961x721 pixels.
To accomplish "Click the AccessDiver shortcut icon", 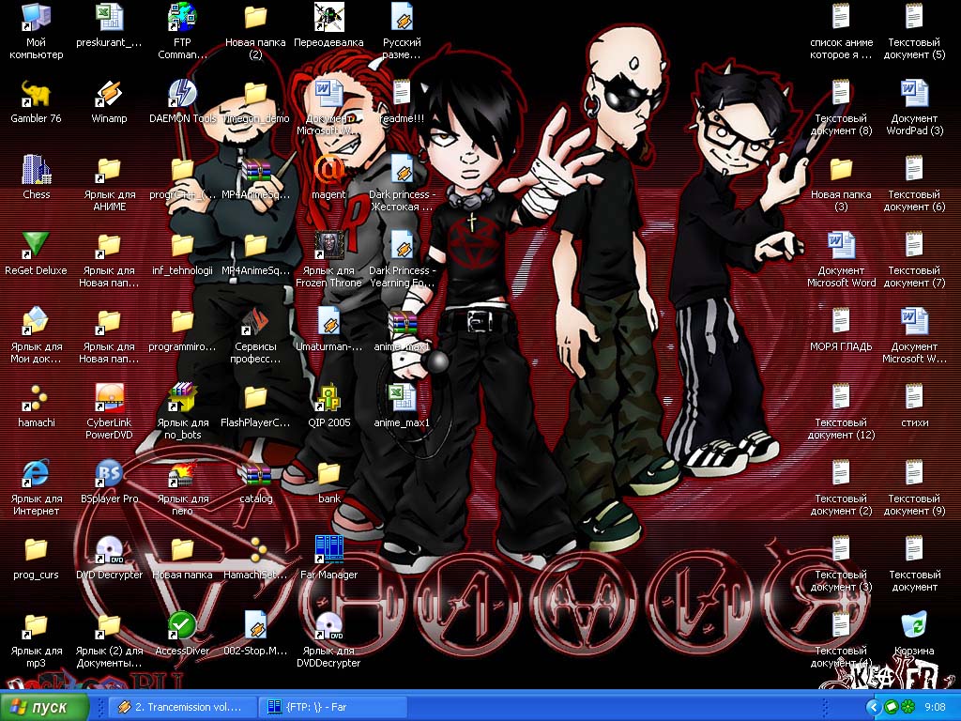I will click(x=182, y=626).
